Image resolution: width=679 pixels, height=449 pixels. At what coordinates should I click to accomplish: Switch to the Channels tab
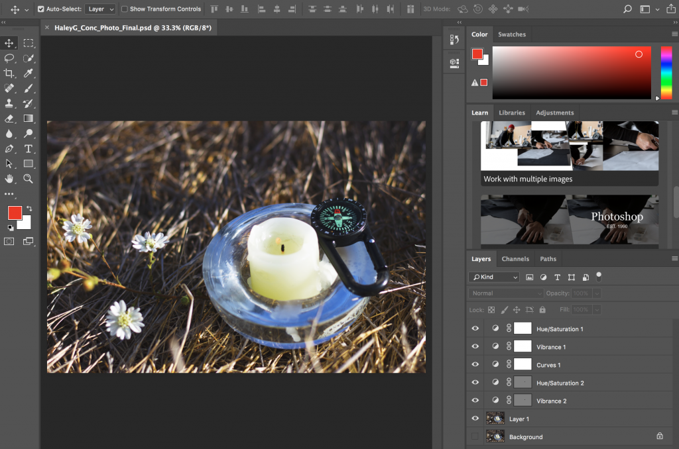click(x=515, y=258)
